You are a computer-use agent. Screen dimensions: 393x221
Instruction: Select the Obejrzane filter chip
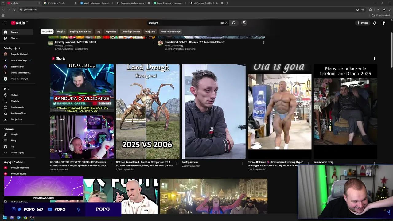pyautogui.click(x=150, y=31)
